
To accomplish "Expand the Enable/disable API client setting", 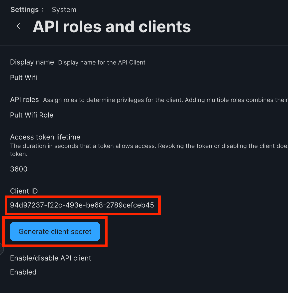I will (x=50, y=258).
